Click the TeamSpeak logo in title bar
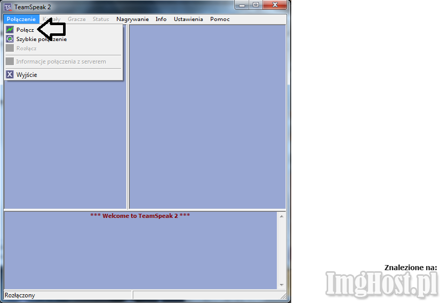 coord(8,7)
